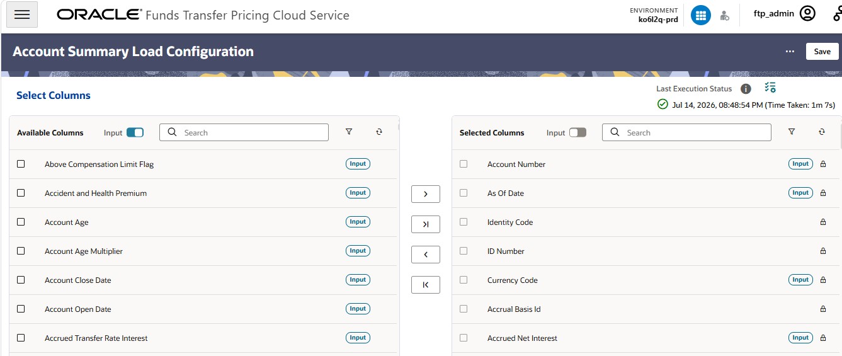
Task: Filter the Available Columns list
Action: 349,132
